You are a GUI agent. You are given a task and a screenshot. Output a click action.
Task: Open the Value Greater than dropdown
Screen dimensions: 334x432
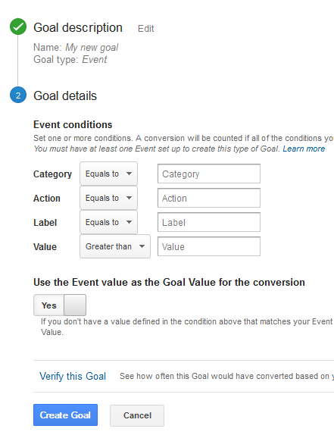[x=115, y=246]
